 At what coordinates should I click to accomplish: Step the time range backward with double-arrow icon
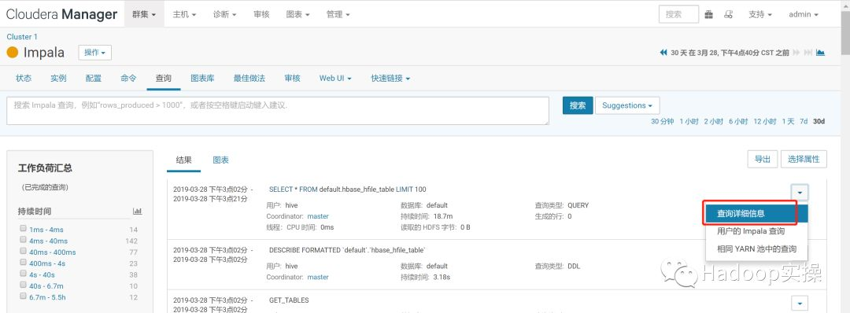[x=663, y=53]
